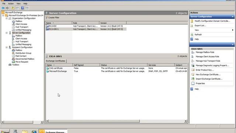Select Organization Configuration Unified Messaging node
236x133 pixels.
pos(23,30)
